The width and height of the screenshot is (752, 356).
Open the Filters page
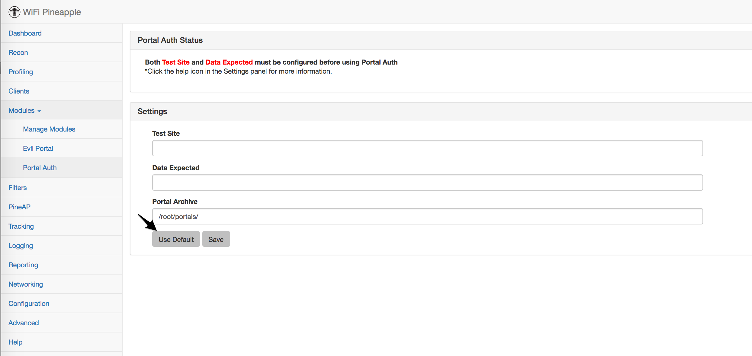[18, 188]
